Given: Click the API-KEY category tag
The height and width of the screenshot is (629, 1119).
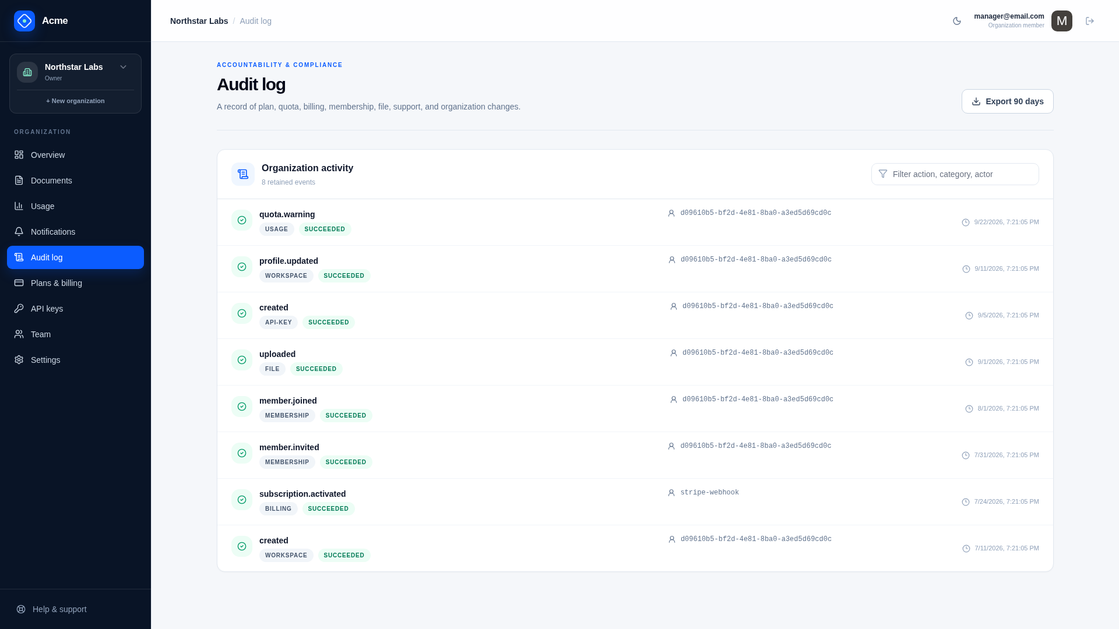Looking at the screenshot, I should (279, 323).
